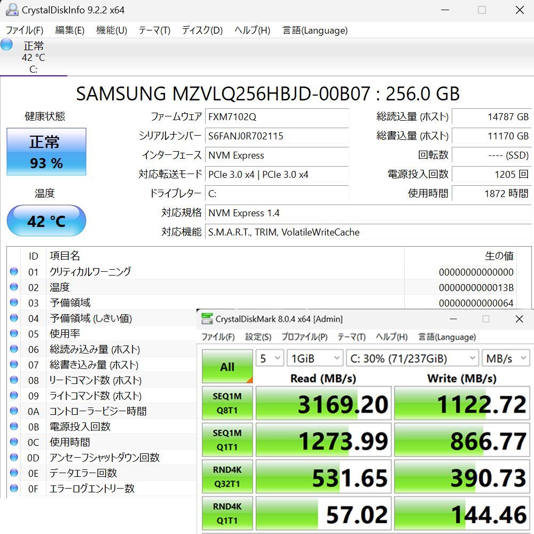This screenshot has height=534, width=534.
Task: Click status dot for 0F エラーログエントリー数 row
Action: point(14,489)
